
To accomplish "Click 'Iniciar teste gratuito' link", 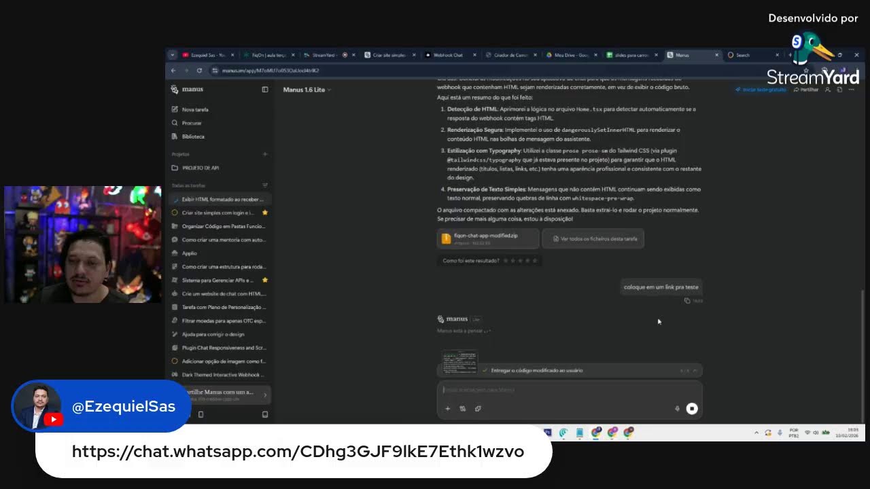I will point(761,90).
